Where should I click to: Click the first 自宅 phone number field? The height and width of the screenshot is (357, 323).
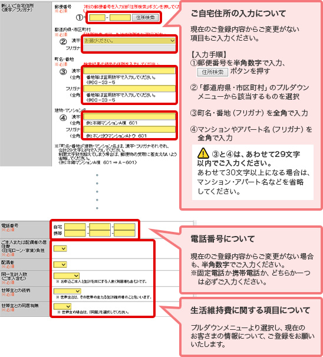tap(75, 227)
